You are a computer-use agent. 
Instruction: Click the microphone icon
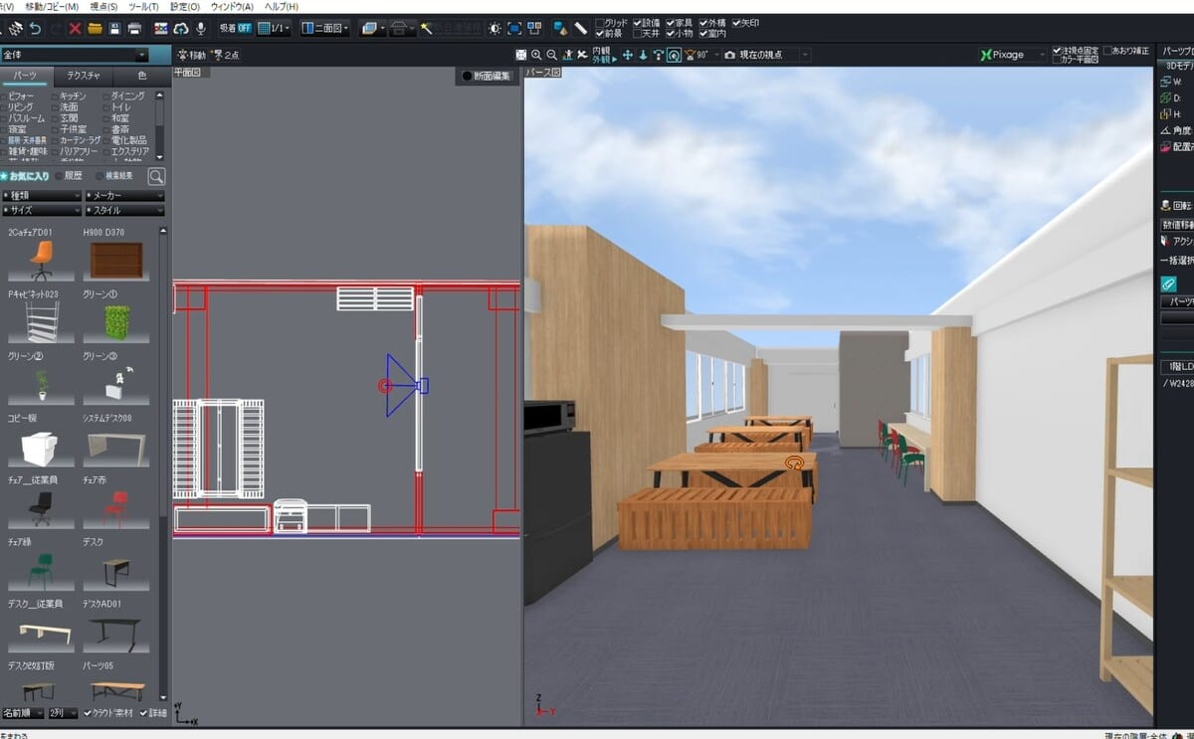pyautogui.click(x=202, y=28)
